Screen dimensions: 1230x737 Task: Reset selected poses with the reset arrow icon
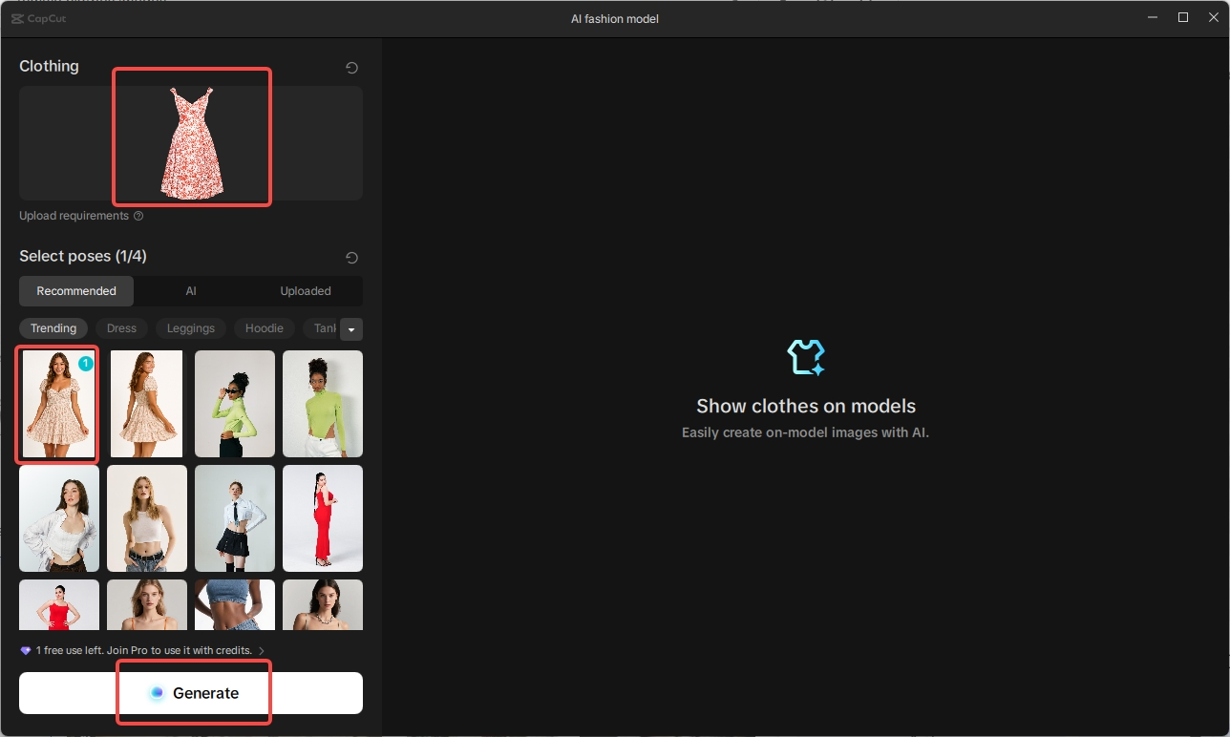[x=351, y=257]
